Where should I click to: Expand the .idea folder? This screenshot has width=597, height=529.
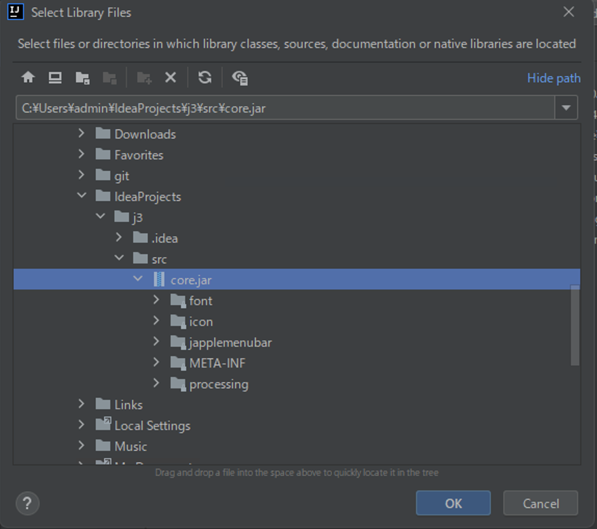coord(119,237)
